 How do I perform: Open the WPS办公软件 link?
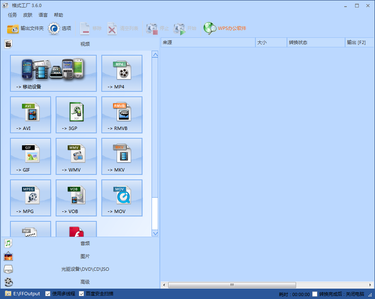(225, 28)
